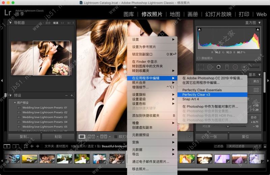The image size is (270, 175).
Task: Remove preset with the minus icon
Action: [x=66, y=96]
